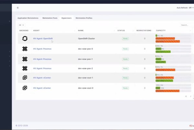Sort by the Name column header
This screenshot has width=194, height=130.
[x=81, y=31]
